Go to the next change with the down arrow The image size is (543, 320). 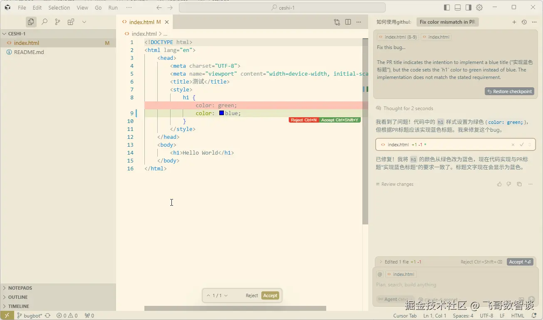click(x=226, y=295)
